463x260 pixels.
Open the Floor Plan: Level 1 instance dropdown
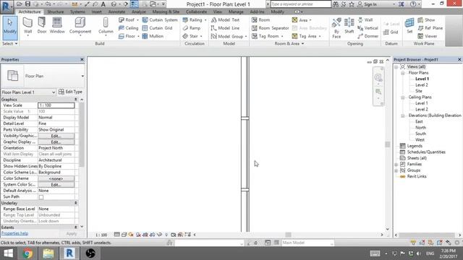pos(28,92)
